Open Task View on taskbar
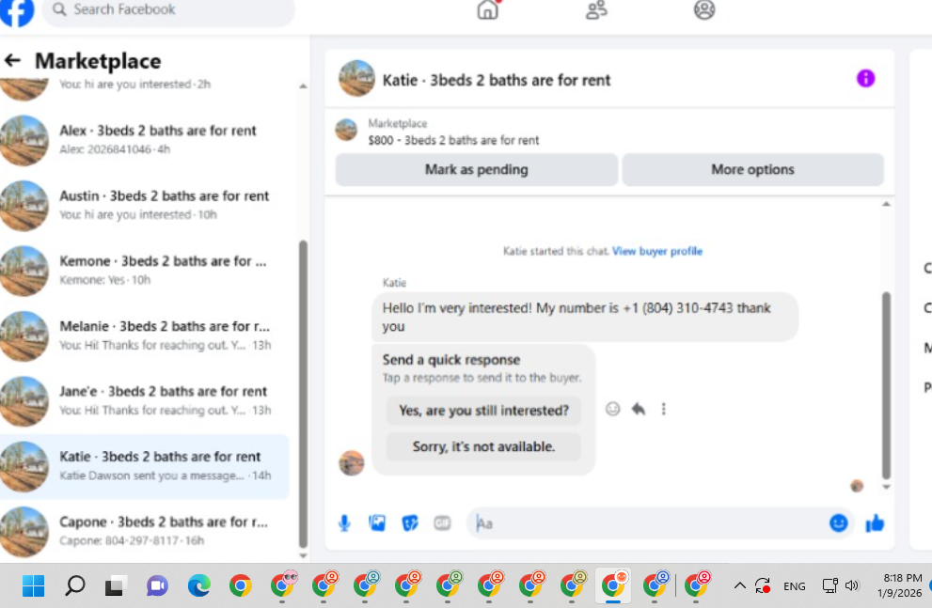The image size is (932, 608). pos(116,586)
